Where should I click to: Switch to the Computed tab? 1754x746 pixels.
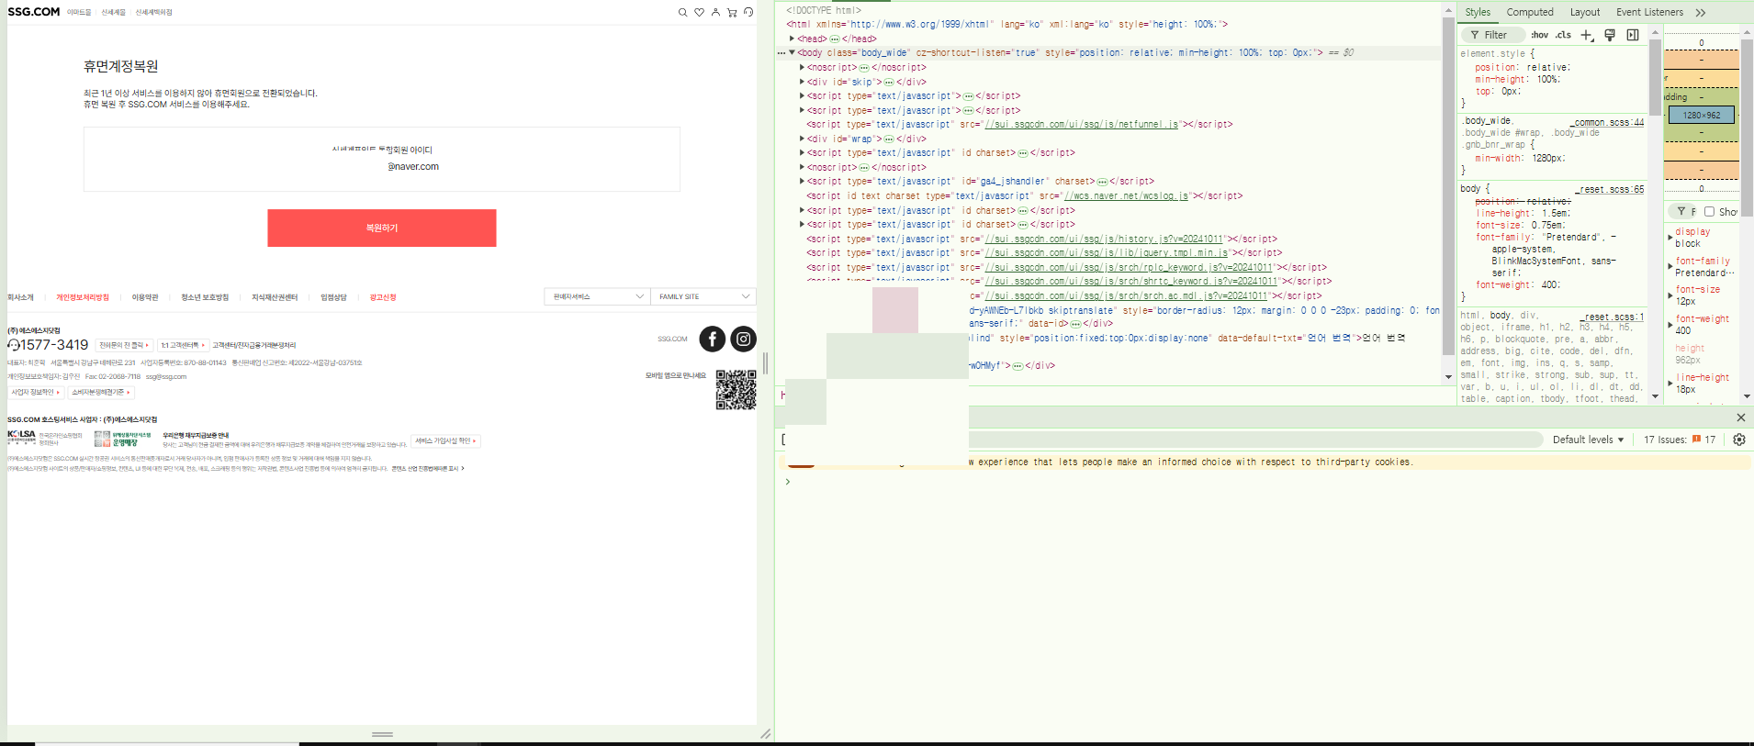(1530, 12)
